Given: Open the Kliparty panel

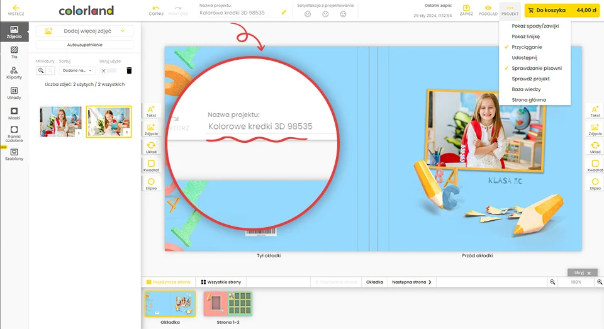Looking at the screenshot, I should point(14,73).
